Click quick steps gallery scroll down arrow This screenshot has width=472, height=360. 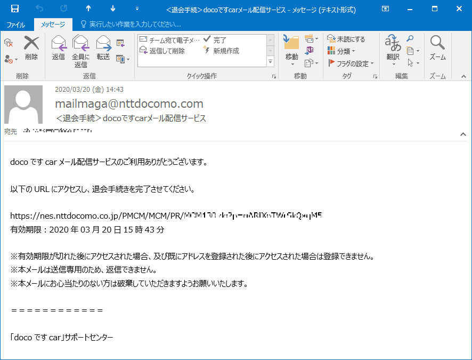[x=270, y=51]
